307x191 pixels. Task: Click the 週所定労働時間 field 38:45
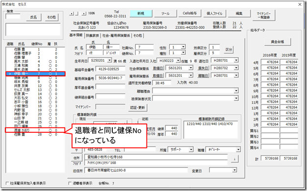pos(161,83)
